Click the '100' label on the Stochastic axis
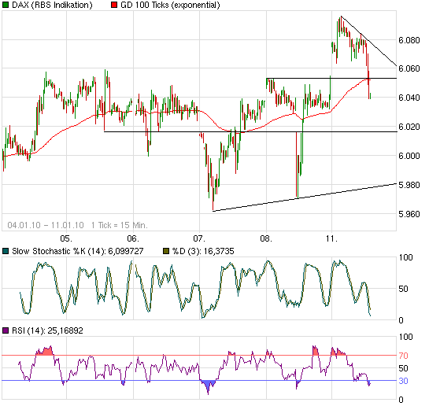Viewport: 429px width, 406px height. coord(405,257)
